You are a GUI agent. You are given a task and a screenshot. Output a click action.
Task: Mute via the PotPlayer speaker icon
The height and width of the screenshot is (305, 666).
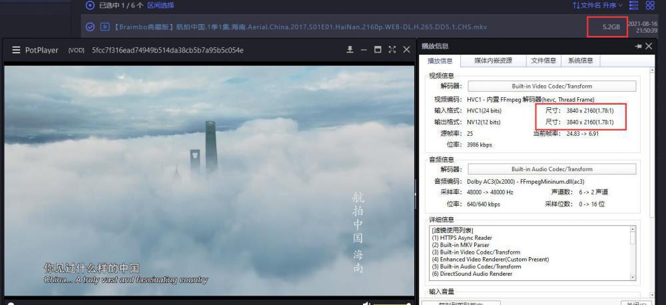(366, 303)
